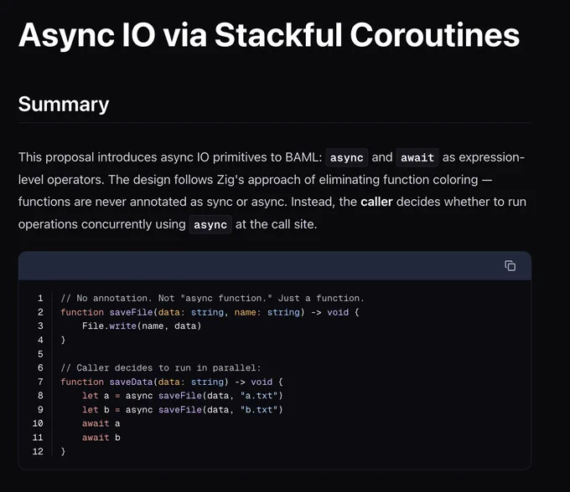The height and width of the screenshot is (492, 570).
Task: Click inline 'async' tag before 'at the call site'
Action: (x=210, y=224)
